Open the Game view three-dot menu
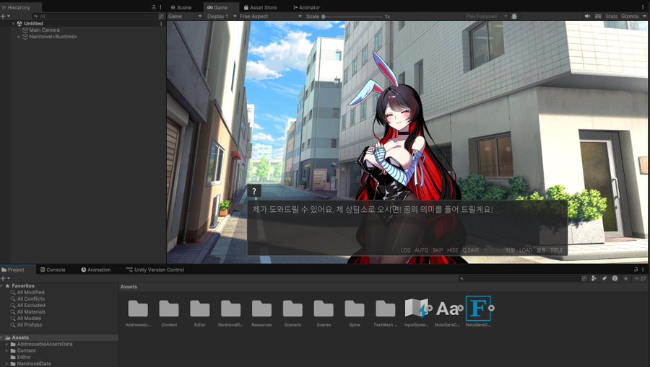The image size is (650, 367). [x=643, y=7]
